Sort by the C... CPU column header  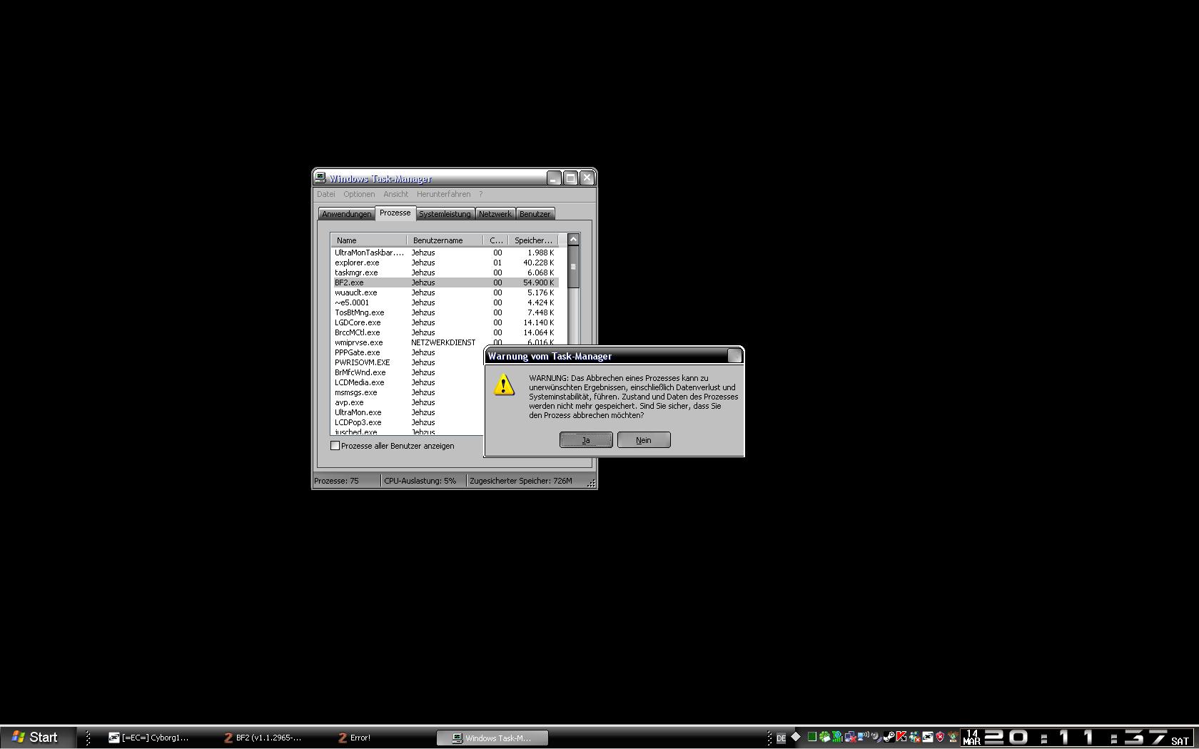[x=496, y=240]
